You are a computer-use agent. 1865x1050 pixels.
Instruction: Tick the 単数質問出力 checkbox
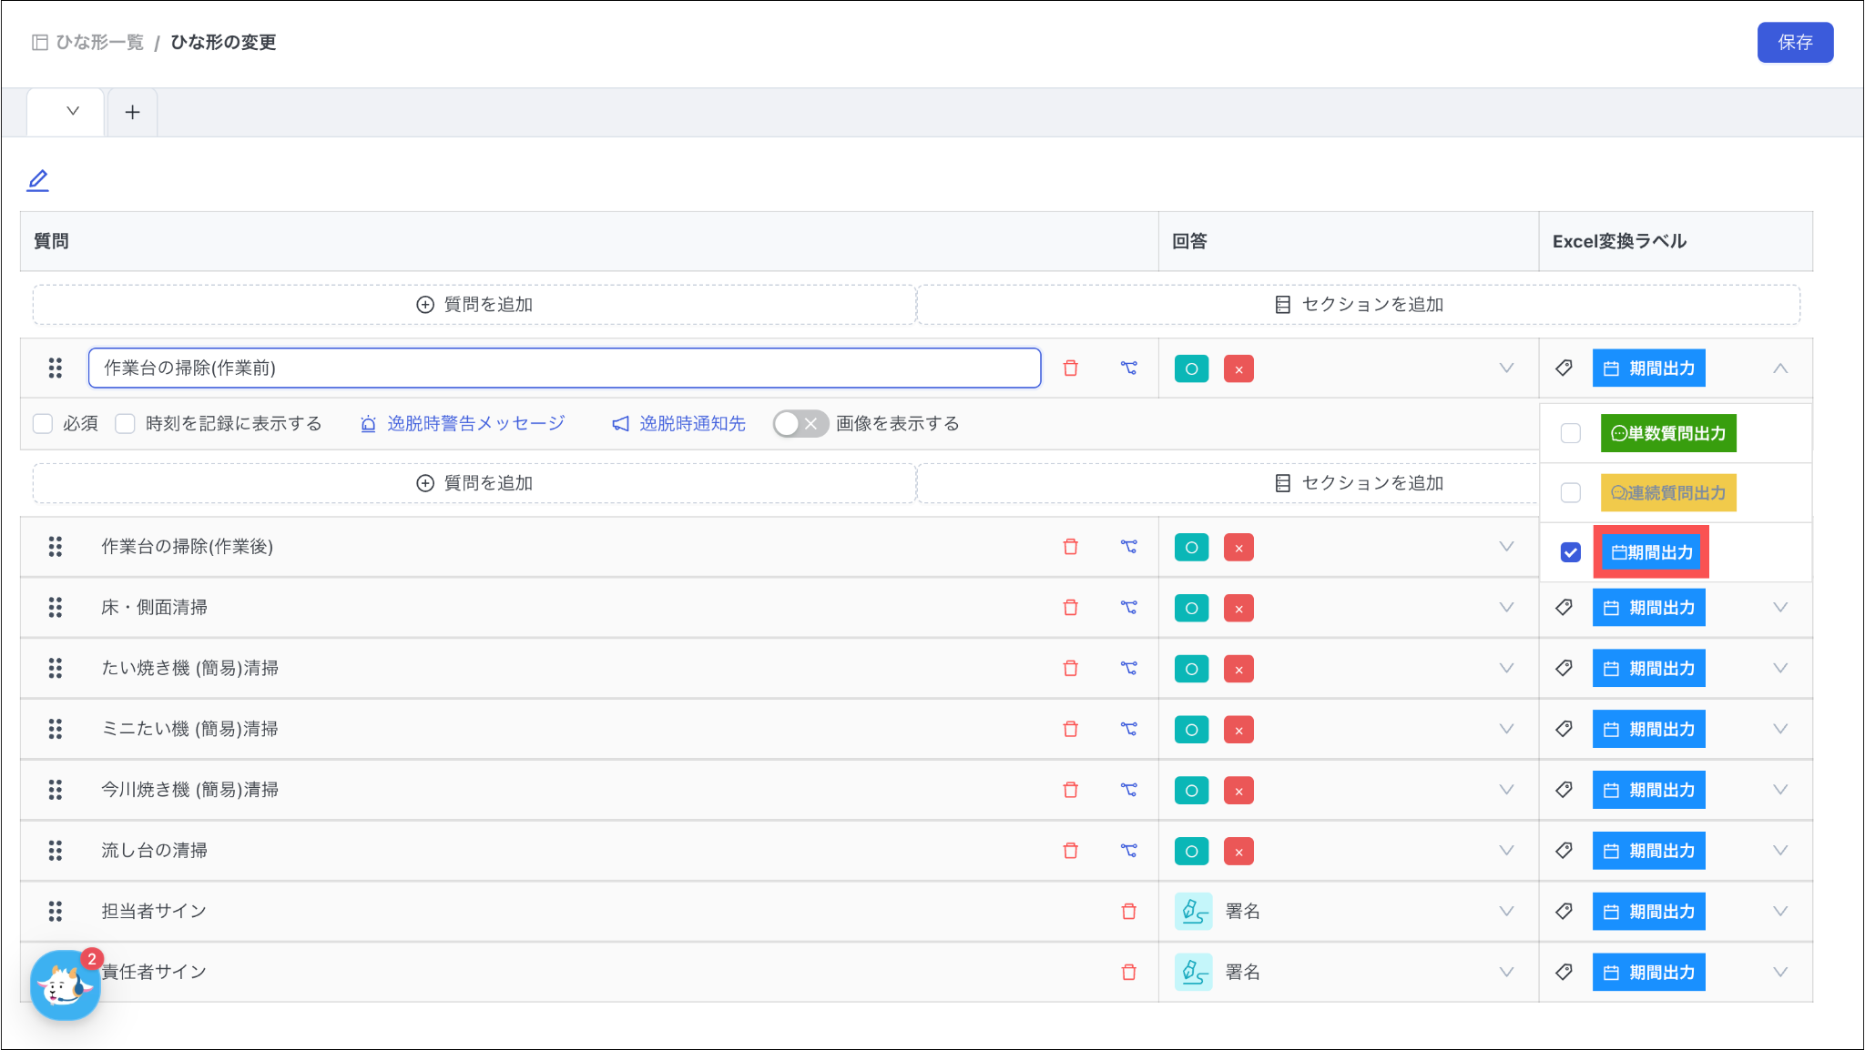click(1571, 434)
